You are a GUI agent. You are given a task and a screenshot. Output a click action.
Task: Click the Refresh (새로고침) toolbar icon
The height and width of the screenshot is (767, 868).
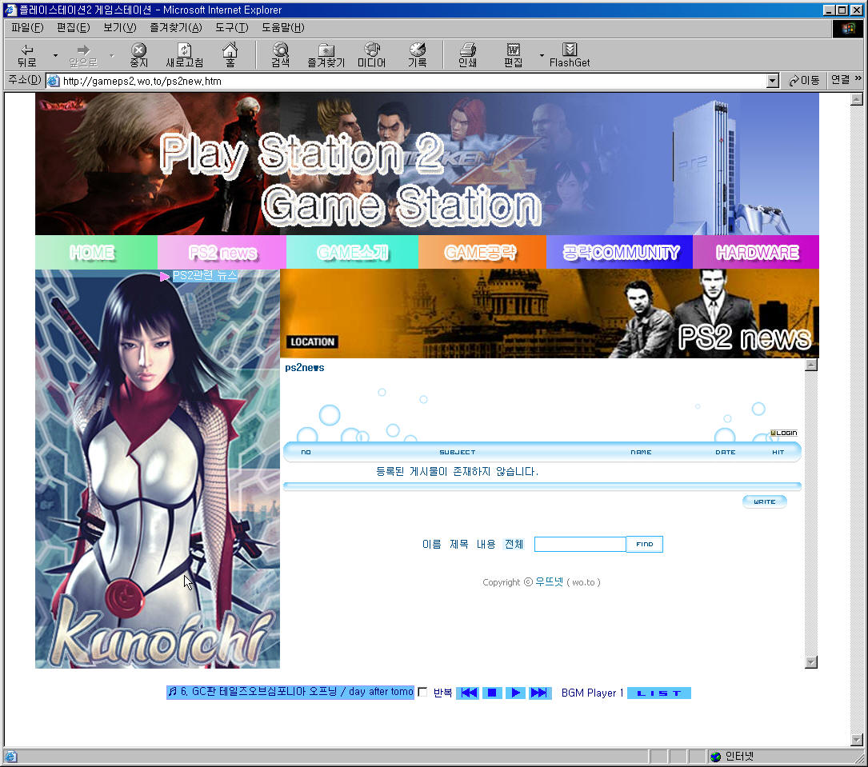pyautogui.click(x=184, y=54)
